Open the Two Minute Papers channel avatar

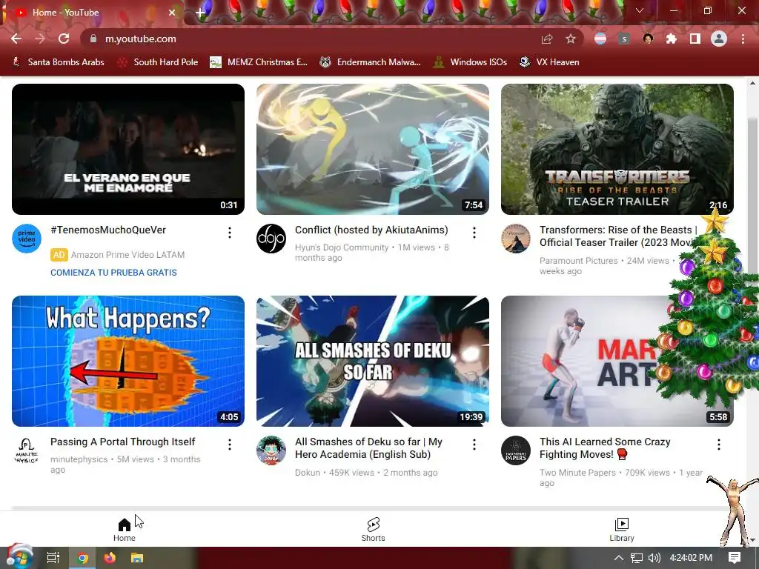tap(516, 450)
